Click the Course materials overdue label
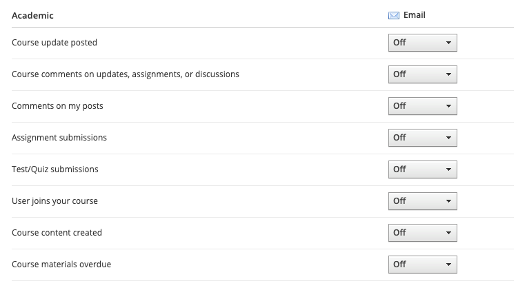 point(61,265)
